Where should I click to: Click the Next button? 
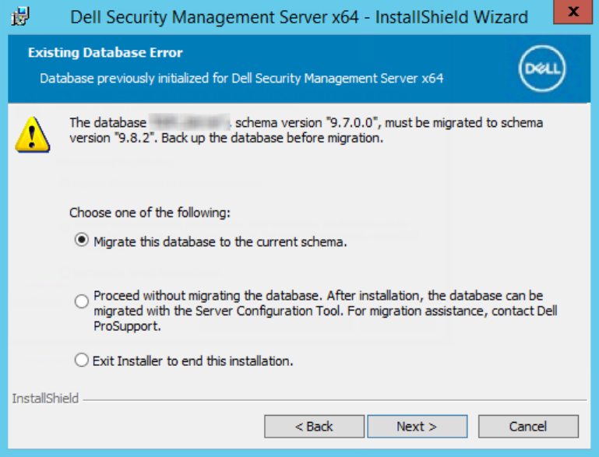pyautogui.click(x=418, y=426)
